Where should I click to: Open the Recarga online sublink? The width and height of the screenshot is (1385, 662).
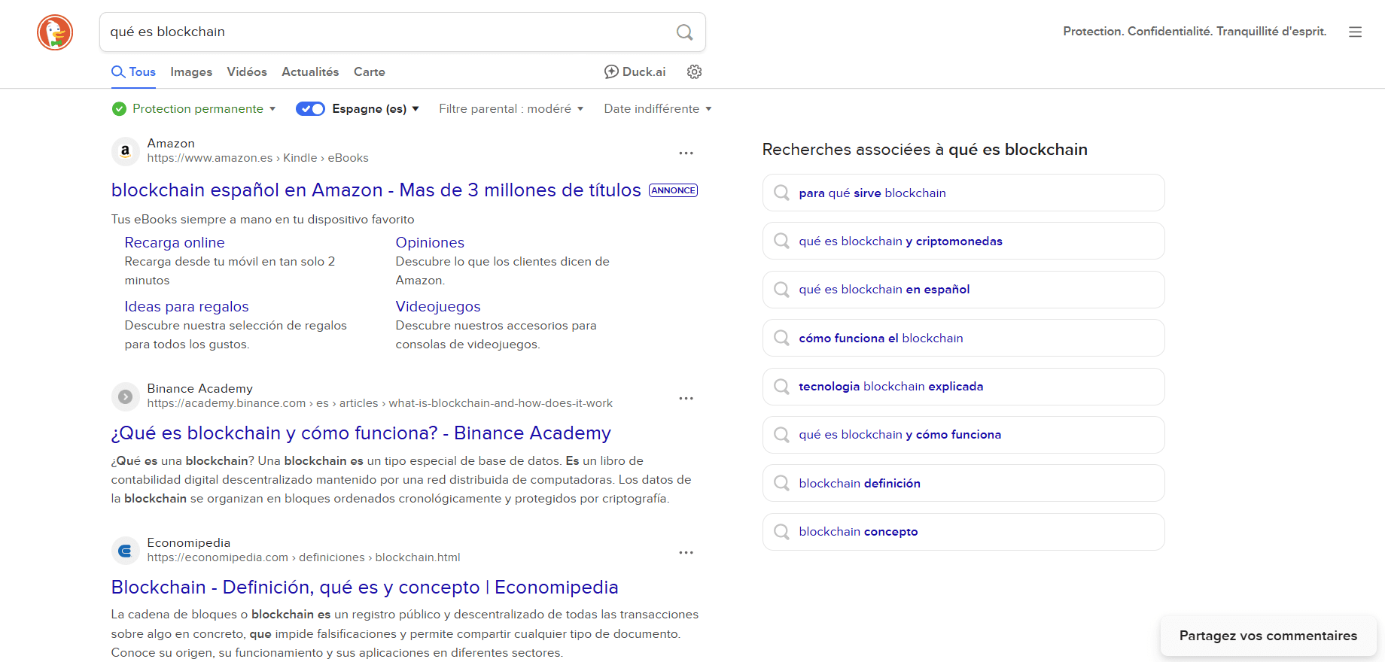(x=175, y=242)
